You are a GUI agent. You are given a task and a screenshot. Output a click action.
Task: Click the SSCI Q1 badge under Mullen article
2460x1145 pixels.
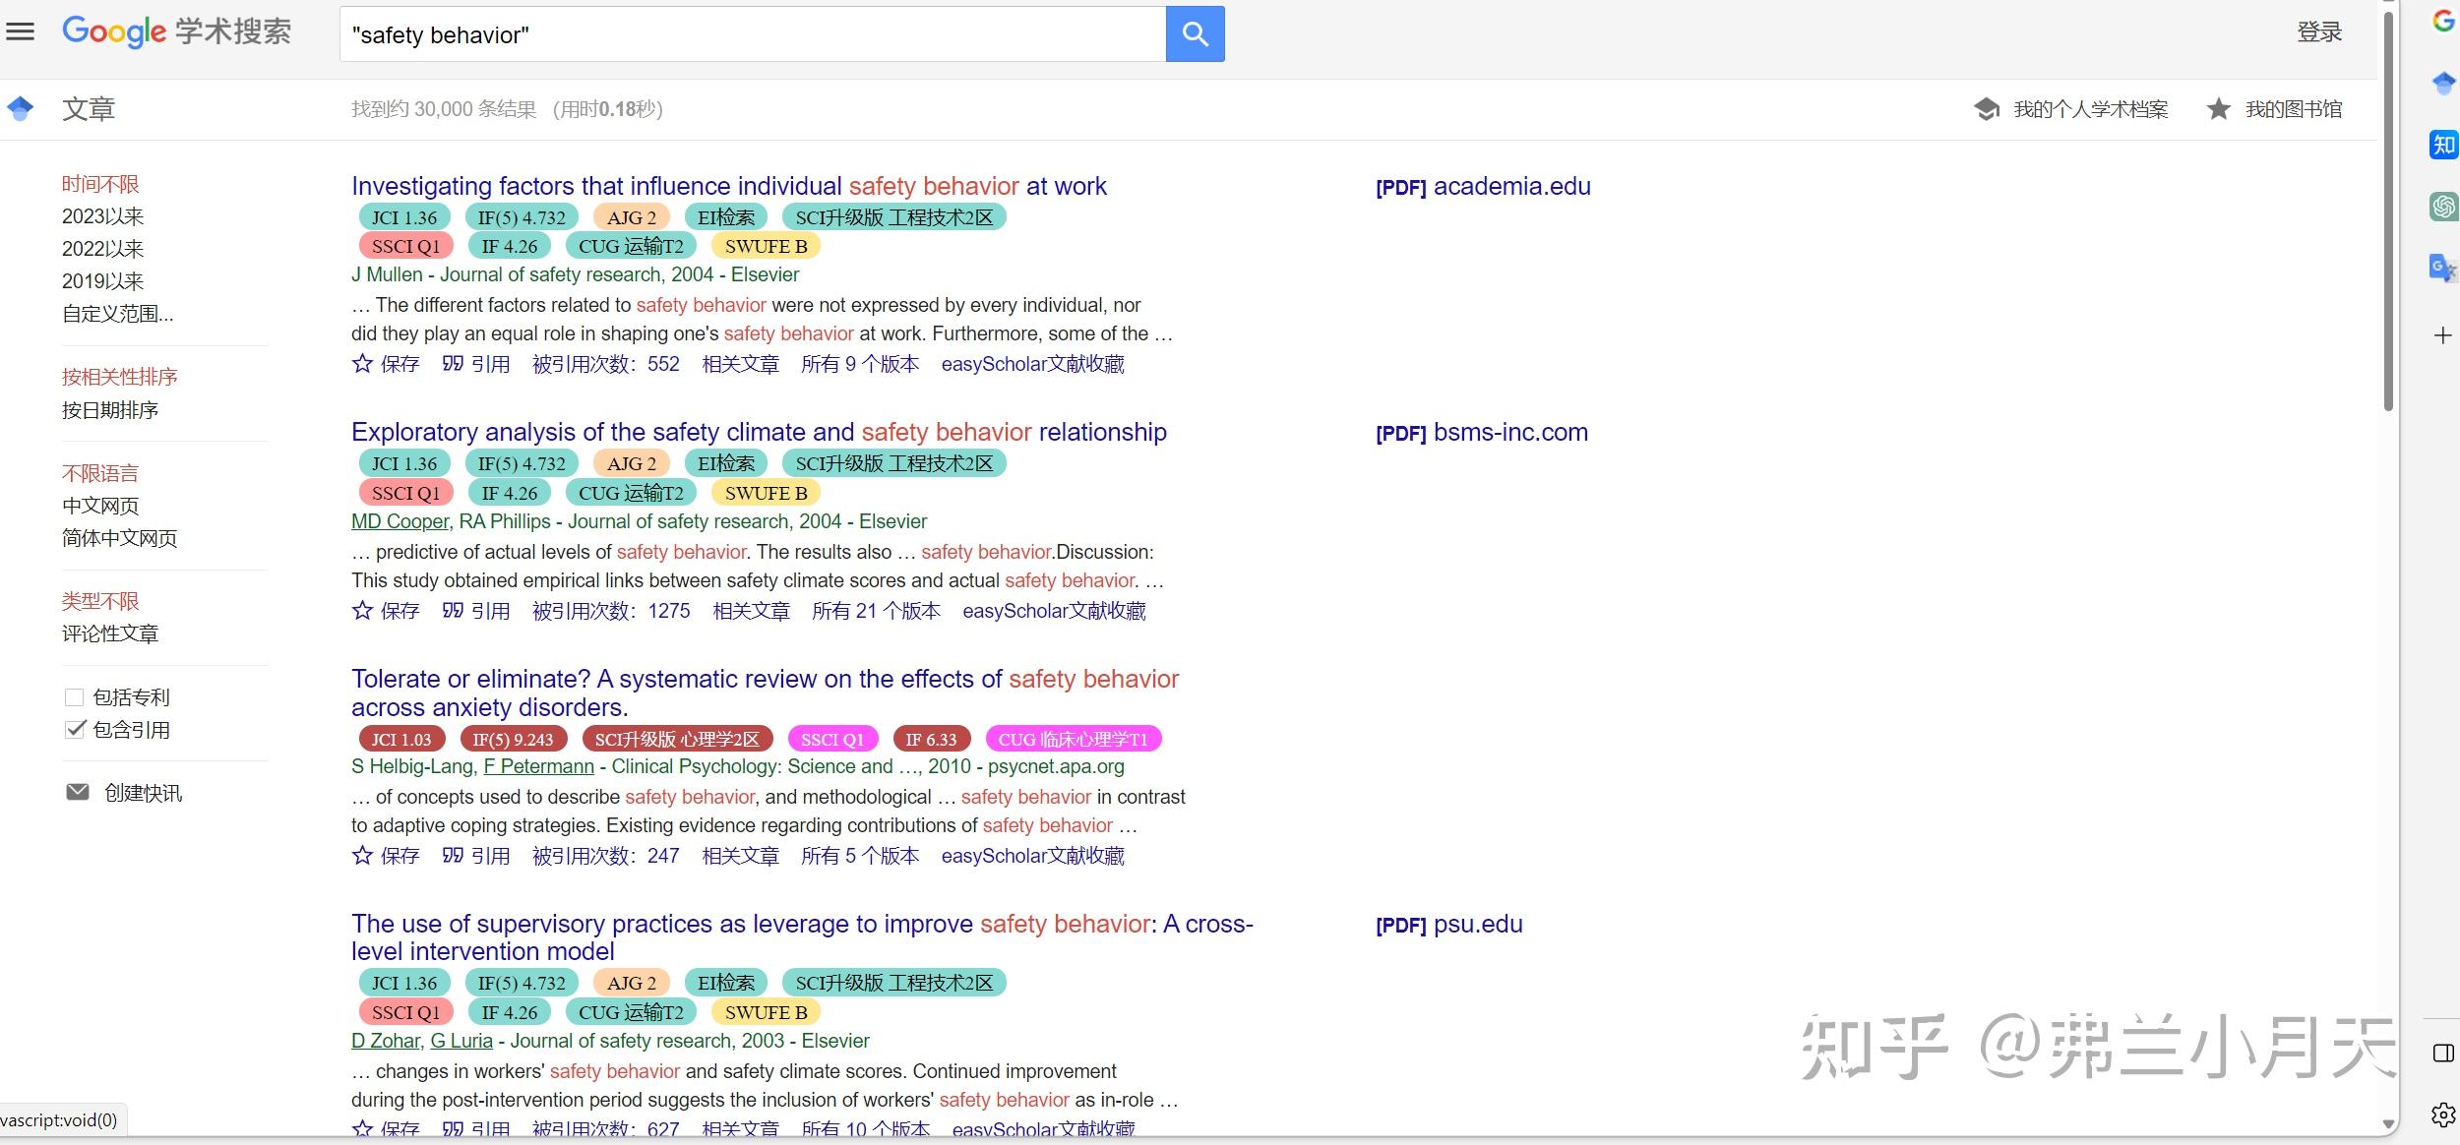point(405,246)
